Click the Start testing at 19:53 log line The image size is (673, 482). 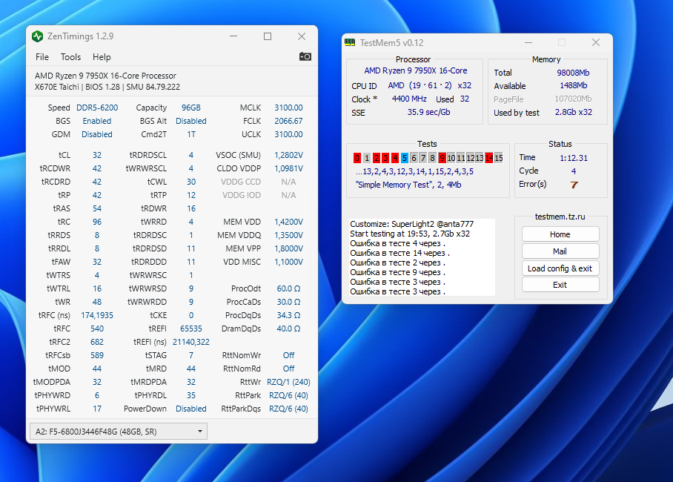tap(410, 234)
